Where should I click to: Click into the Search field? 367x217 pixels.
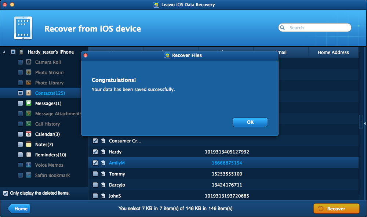pos(315,28)
